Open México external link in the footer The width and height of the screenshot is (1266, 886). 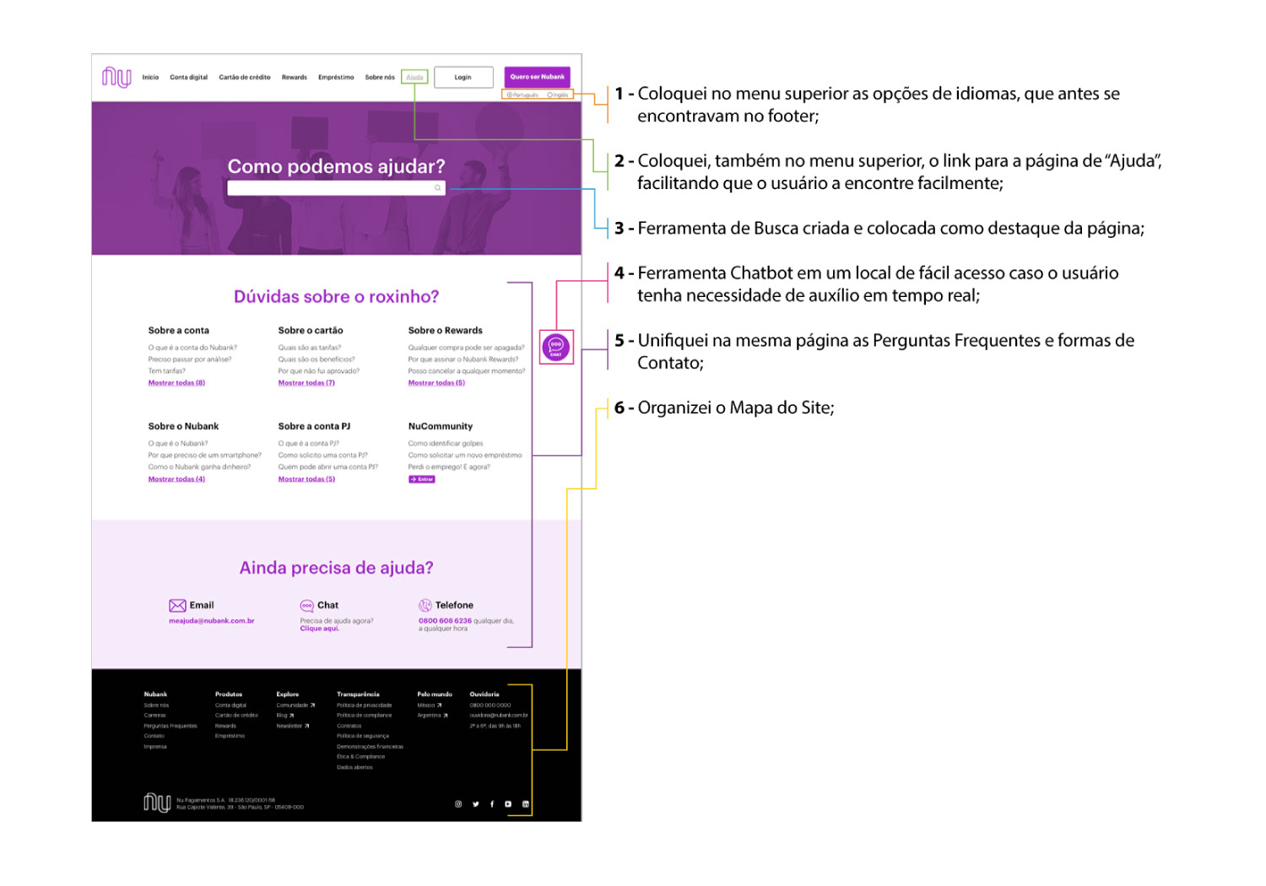tap(430, 705)
